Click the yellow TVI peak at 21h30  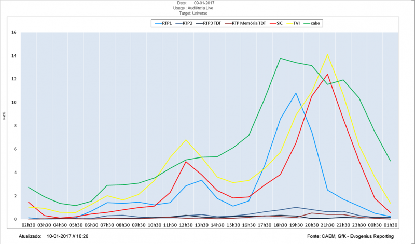point(327,55)
